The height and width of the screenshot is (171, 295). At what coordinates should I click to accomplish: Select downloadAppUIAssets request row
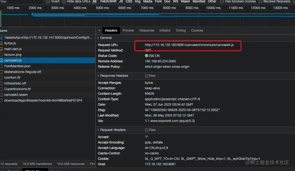47,100
